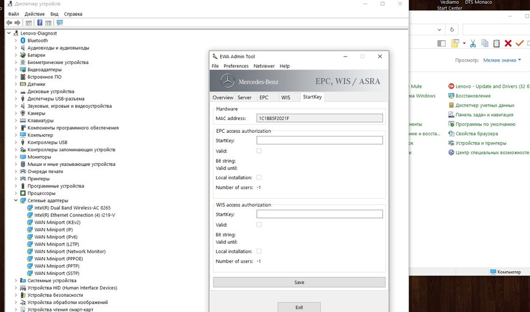Open the arrow next to organize folder icon
This screenshot has width=530, height=312.
click(464, 43)
